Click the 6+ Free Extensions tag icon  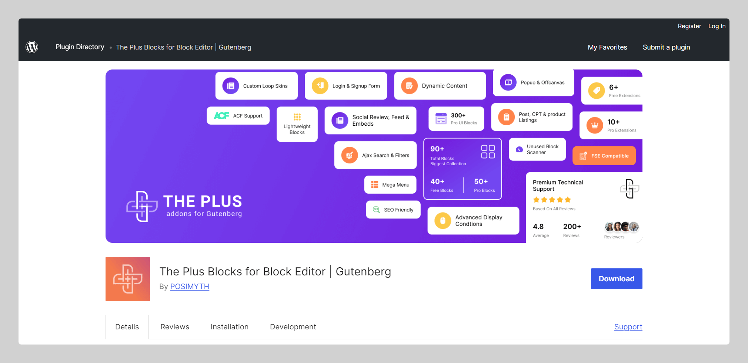click(597, 91)
